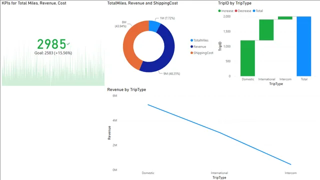This screenshot has height=180, width=320.
Task: Click the light blue TotalMiles donut slice
Action: coord(154,26)
